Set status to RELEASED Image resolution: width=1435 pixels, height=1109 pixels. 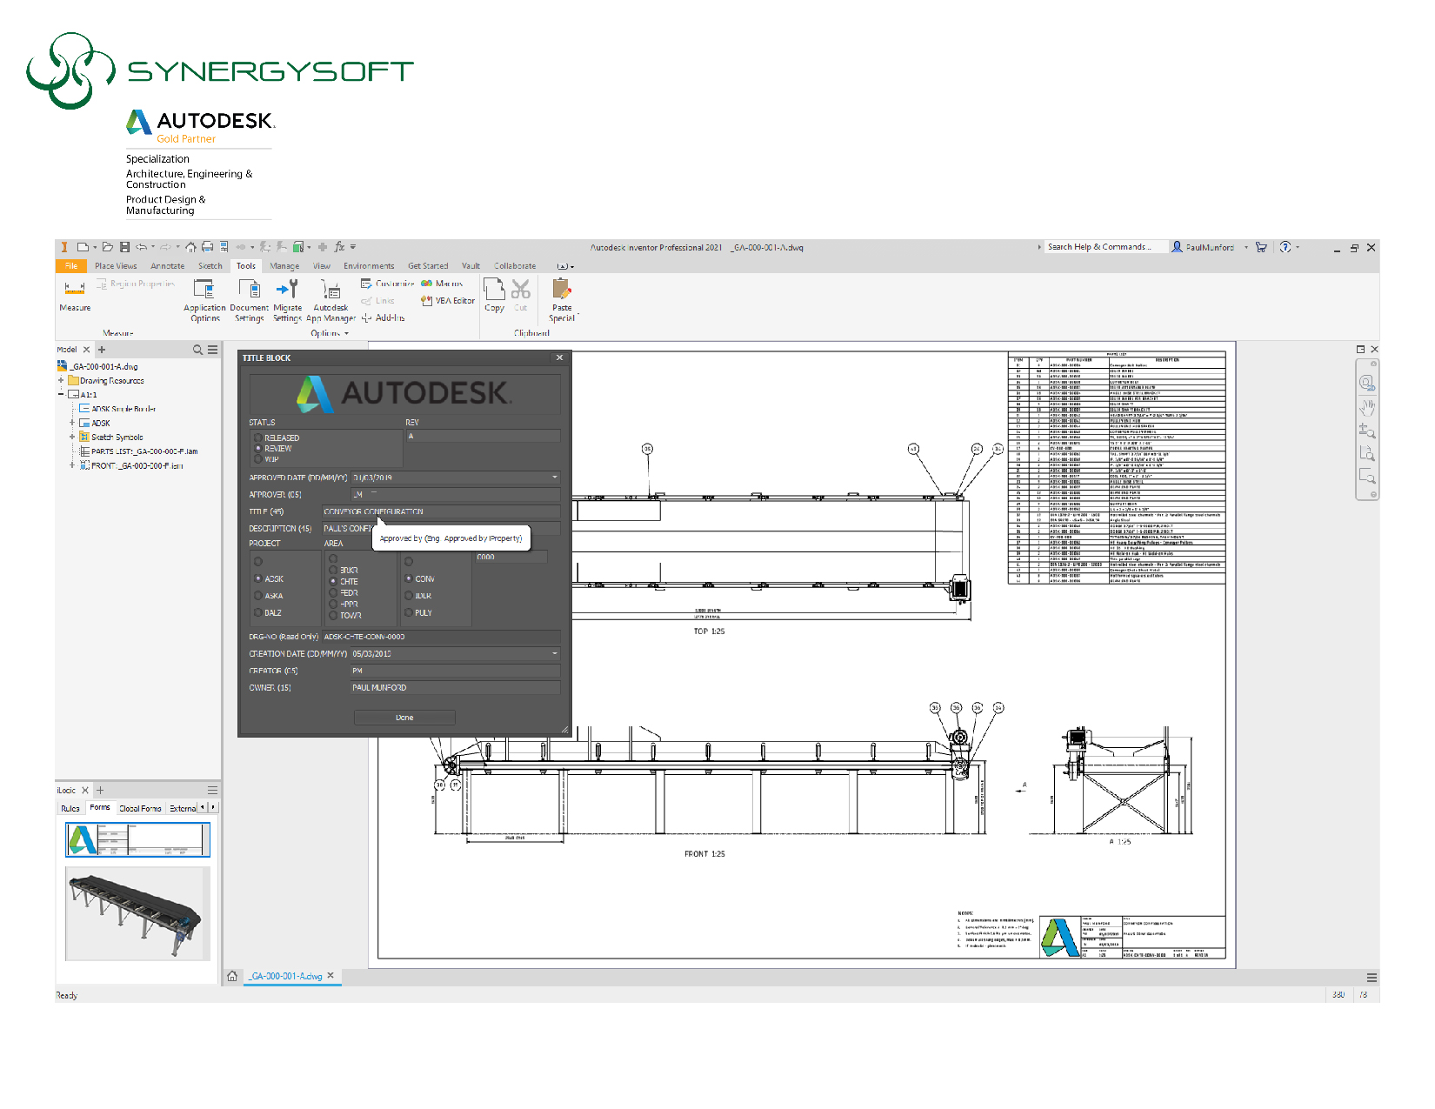(258, 438)
